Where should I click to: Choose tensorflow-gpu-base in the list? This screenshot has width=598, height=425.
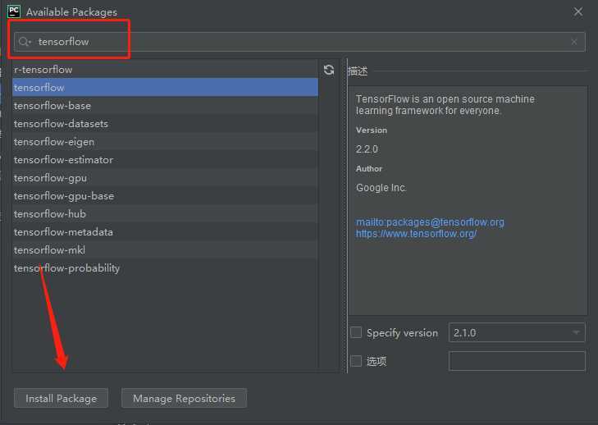(165, 196)
